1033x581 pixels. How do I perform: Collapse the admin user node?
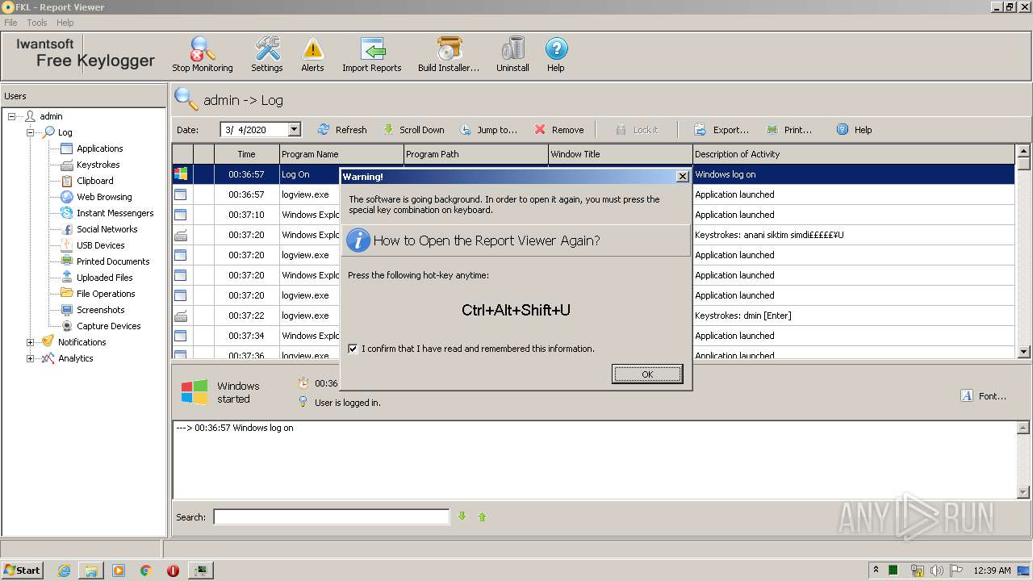pos(12,116)
